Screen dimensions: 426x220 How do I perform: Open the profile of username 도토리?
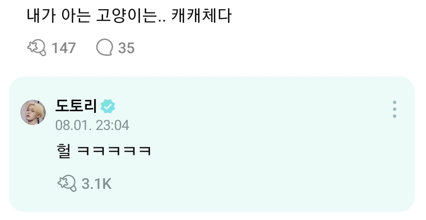[76, 106]
